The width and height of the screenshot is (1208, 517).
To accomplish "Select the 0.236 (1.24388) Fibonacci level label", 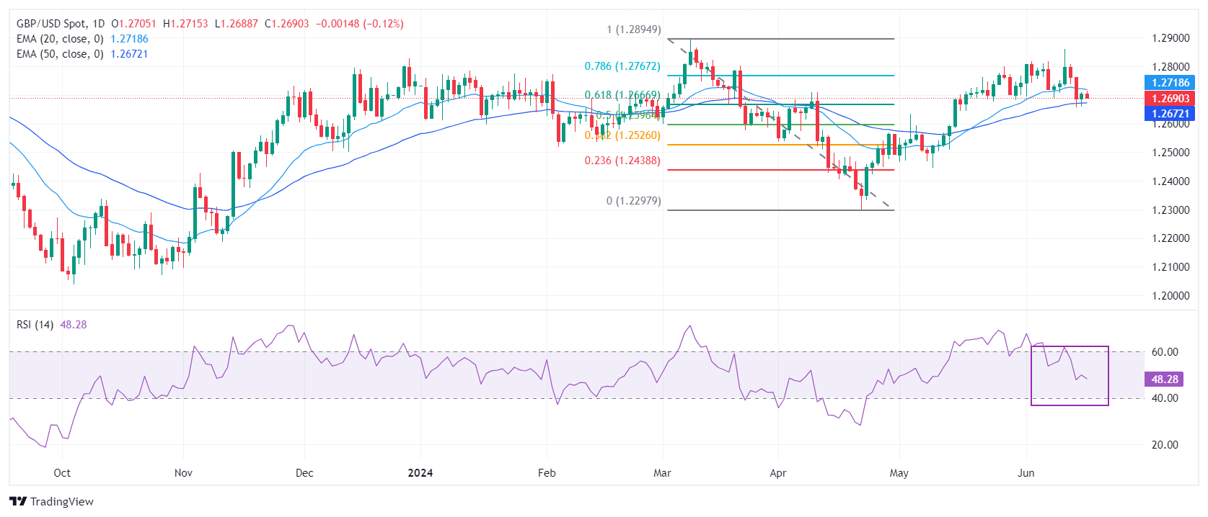I will tap(622, 161).
